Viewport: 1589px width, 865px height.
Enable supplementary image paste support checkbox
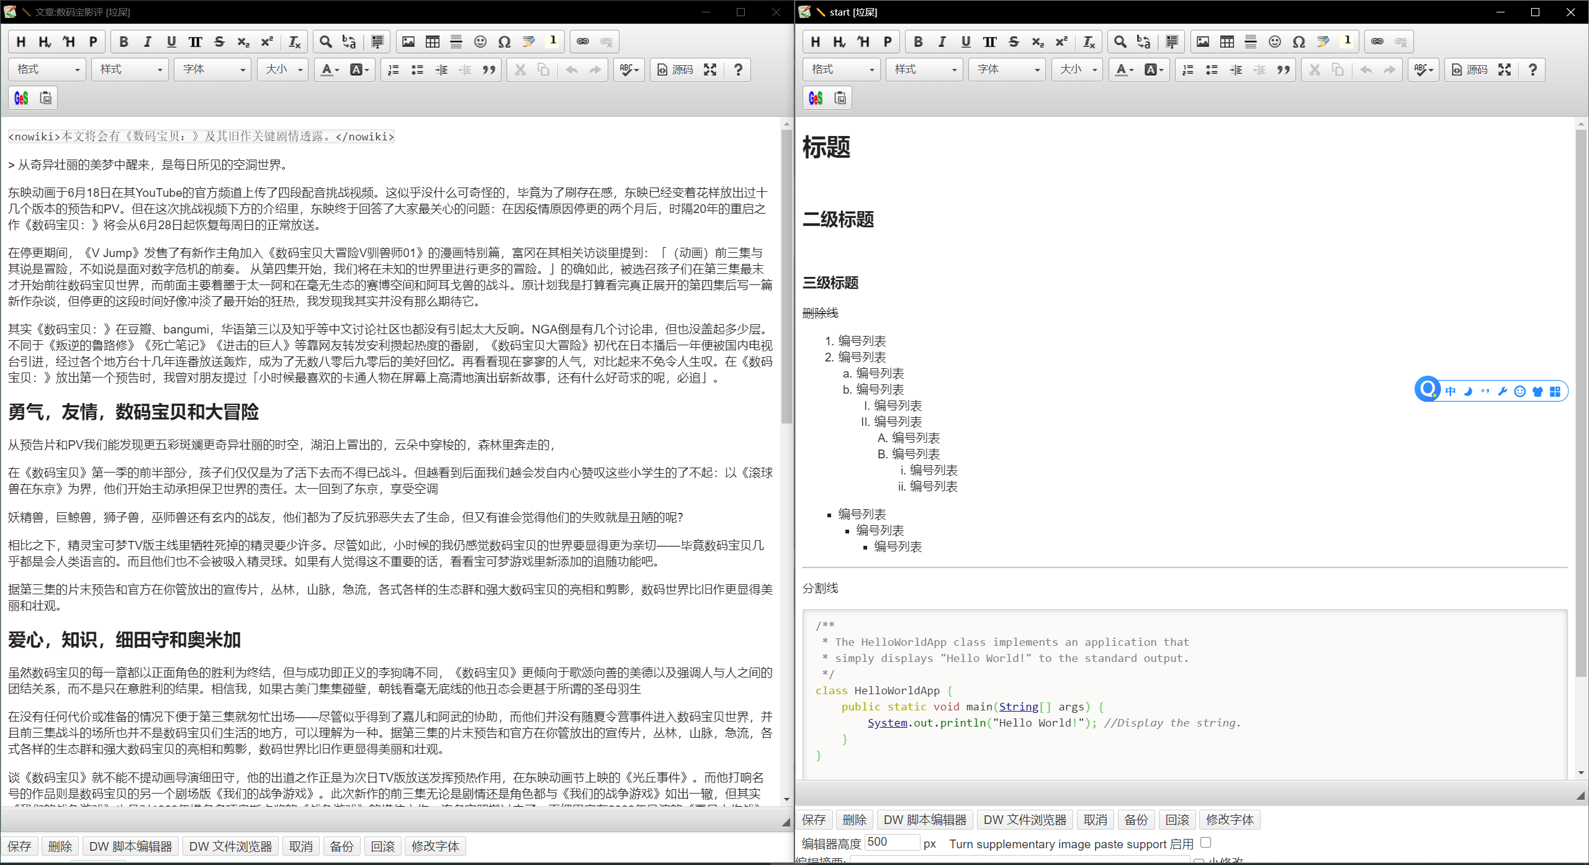coord(1205,843)
